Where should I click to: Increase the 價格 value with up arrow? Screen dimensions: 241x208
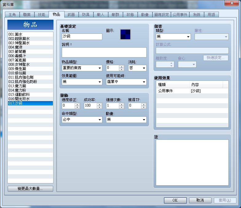point(121,67)
